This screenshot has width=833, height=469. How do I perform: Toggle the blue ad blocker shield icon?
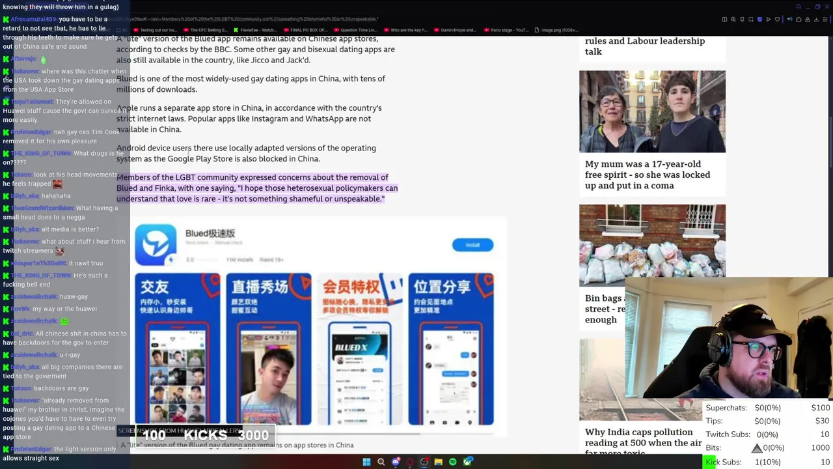point(759,20)
